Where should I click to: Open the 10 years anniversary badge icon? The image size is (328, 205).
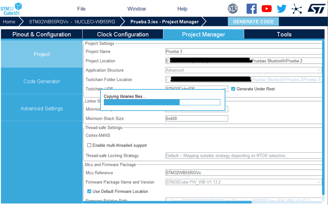coord(232,9)
